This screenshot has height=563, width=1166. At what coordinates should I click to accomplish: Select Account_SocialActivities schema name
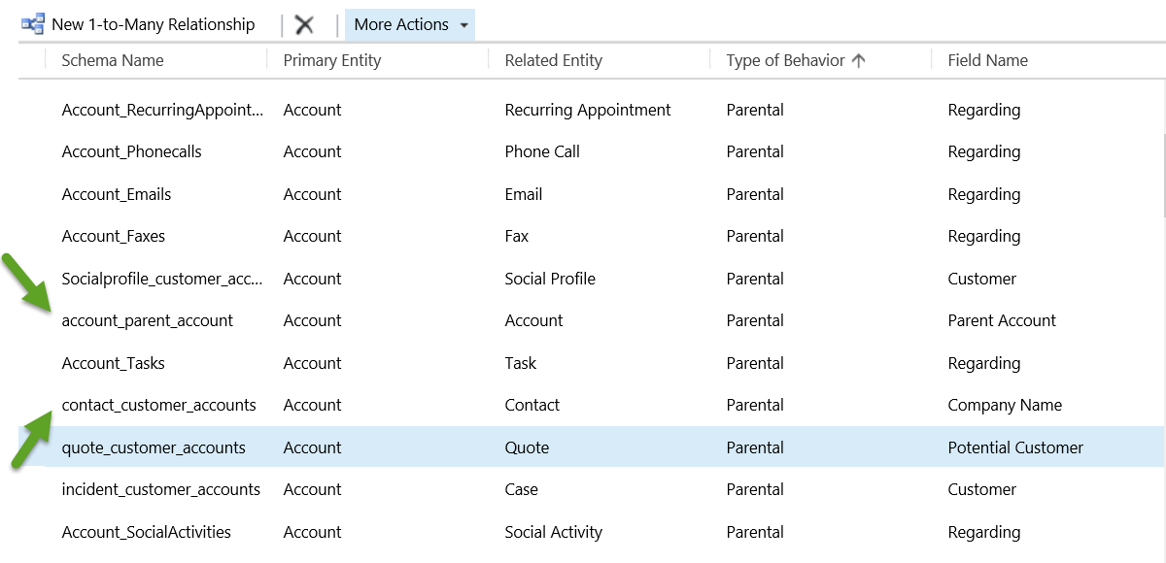[x=147, y=532]
